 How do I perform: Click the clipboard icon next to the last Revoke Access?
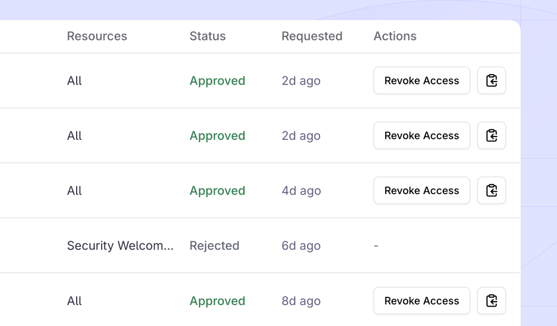click(x=491, y=300)
